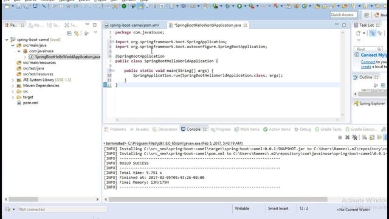The image size is (389, 219).
Task: Open the Declaration tab
Action: pyautogui.click(x=165, y=129)
